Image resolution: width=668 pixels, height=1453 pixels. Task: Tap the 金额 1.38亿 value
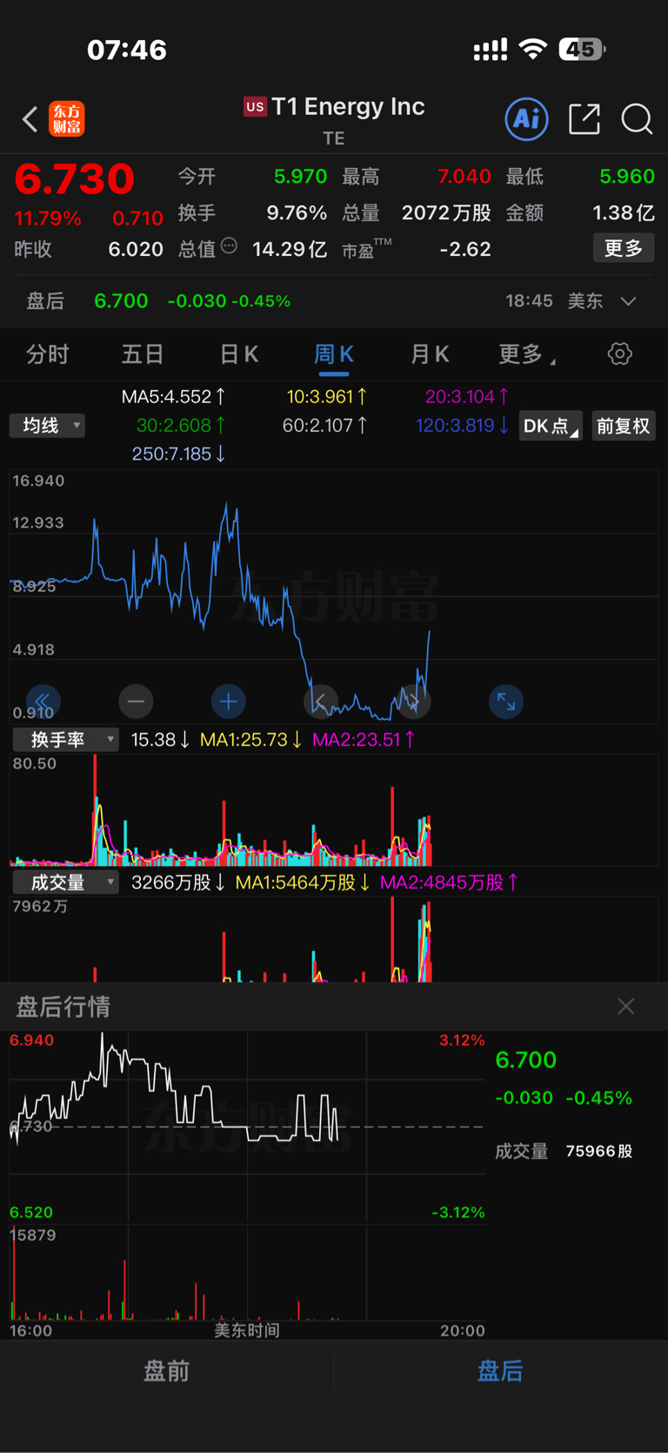coord(623,213)
